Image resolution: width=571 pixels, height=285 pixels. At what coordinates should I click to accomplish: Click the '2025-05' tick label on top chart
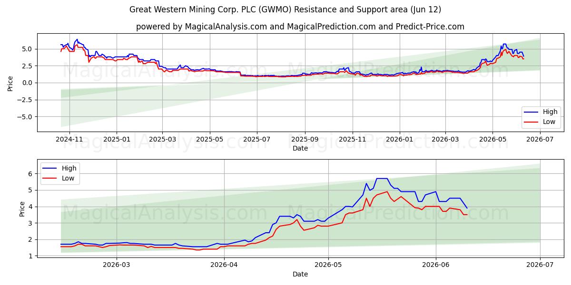[x=209, y=139]
